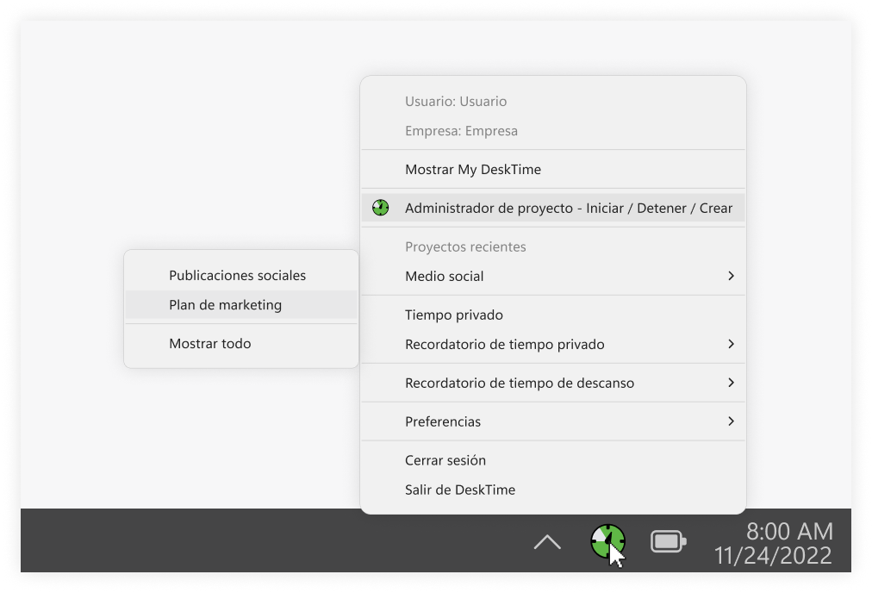Click the Proyectos recientes heading
The image size is (872, 593).
pos(465,247)
